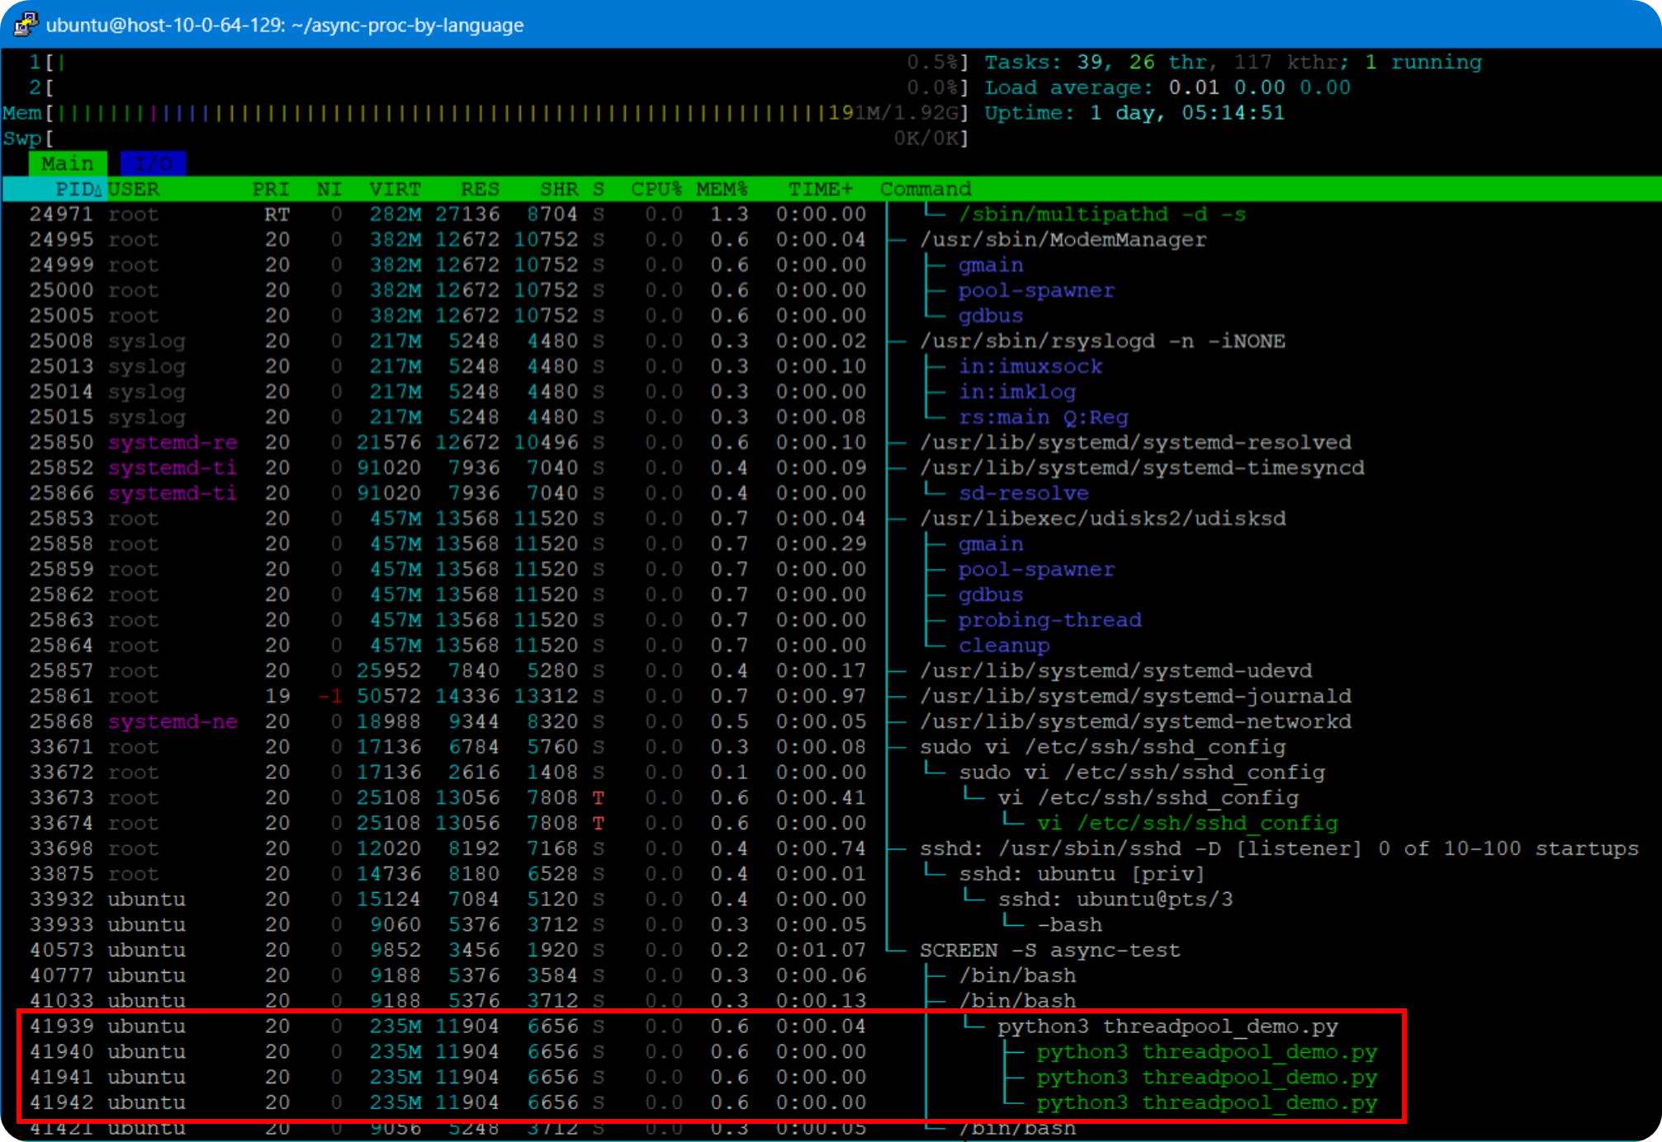Select sshd listener process row
The width and height of the screenshot is (1662, 1142).
coord(1278,848)
